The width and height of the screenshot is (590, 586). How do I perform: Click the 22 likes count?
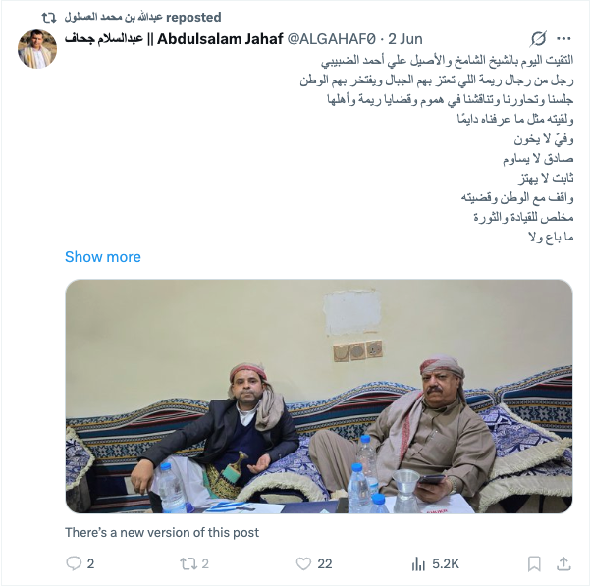click(x=325, y=563)
